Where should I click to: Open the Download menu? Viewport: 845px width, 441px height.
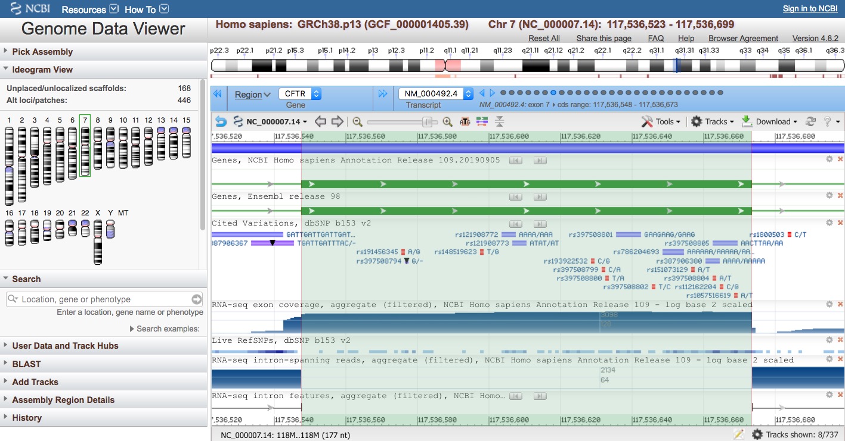769,121
